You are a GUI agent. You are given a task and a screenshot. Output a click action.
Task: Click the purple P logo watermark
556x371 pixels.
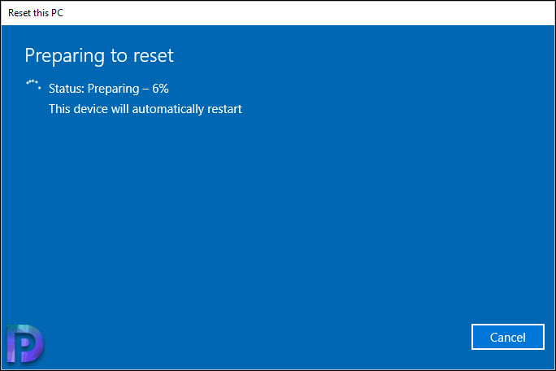[x=25, y=343]
